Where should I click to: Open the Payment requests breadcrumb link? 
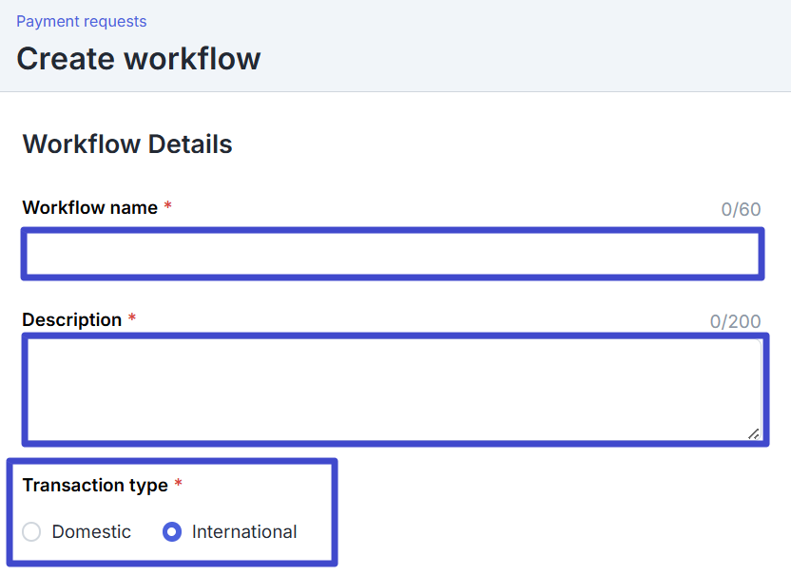(81, 21)
